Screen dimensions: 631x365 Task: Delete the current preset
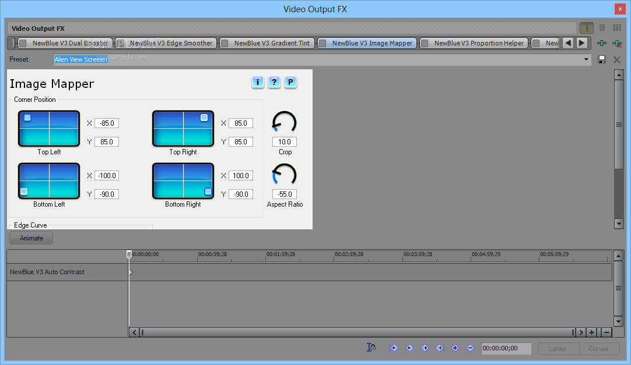[x=616, y=59]
